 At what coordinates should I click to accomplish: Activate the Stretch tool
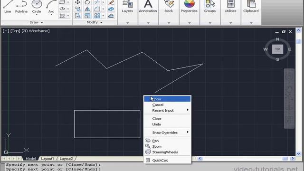click(x=78, y=16)
